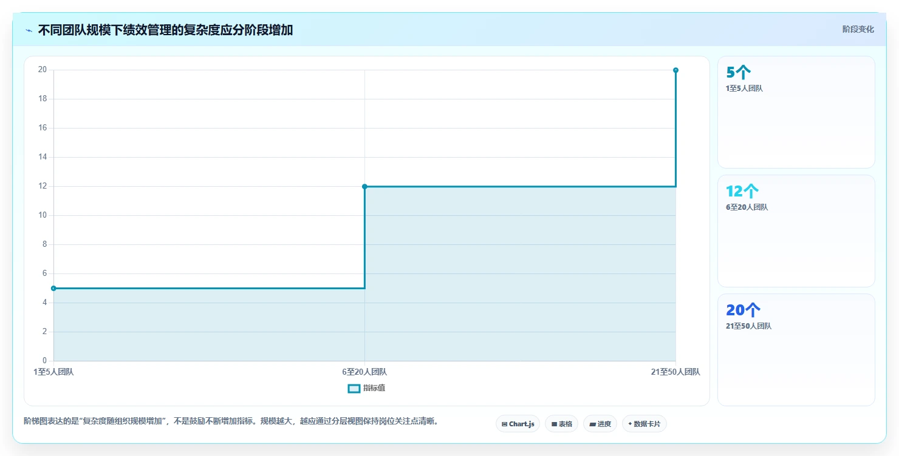Click the footnote text starting with 阶梯图表达的是

pos(231,421)
